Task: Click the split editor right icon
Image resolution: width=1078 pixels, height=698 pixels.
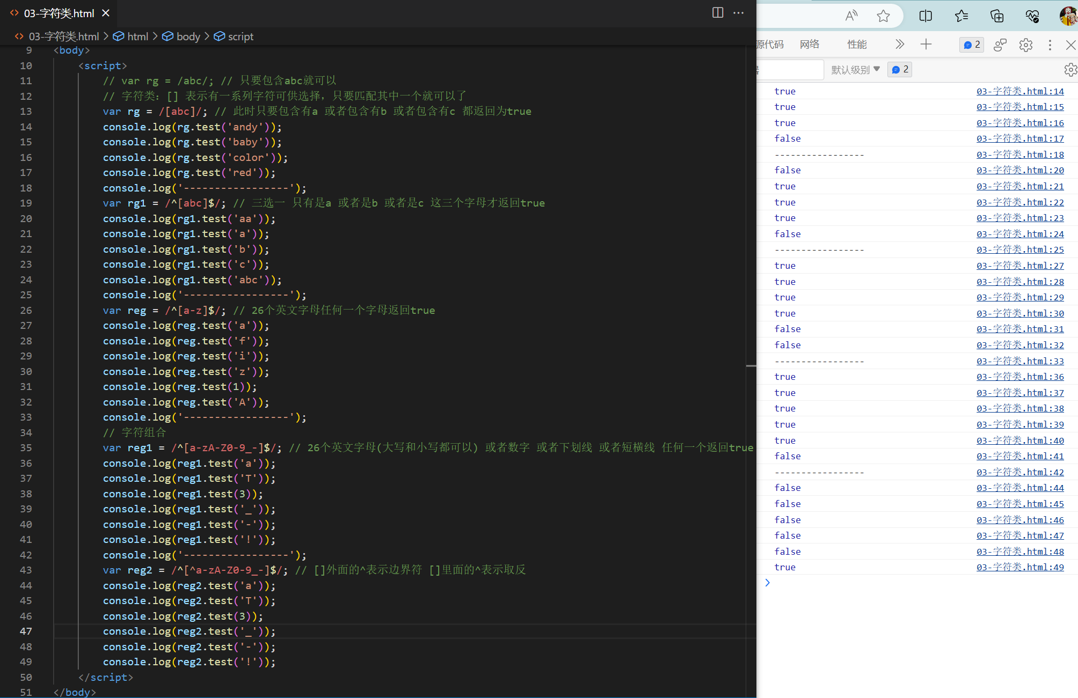Action: (x=718, y=13)
